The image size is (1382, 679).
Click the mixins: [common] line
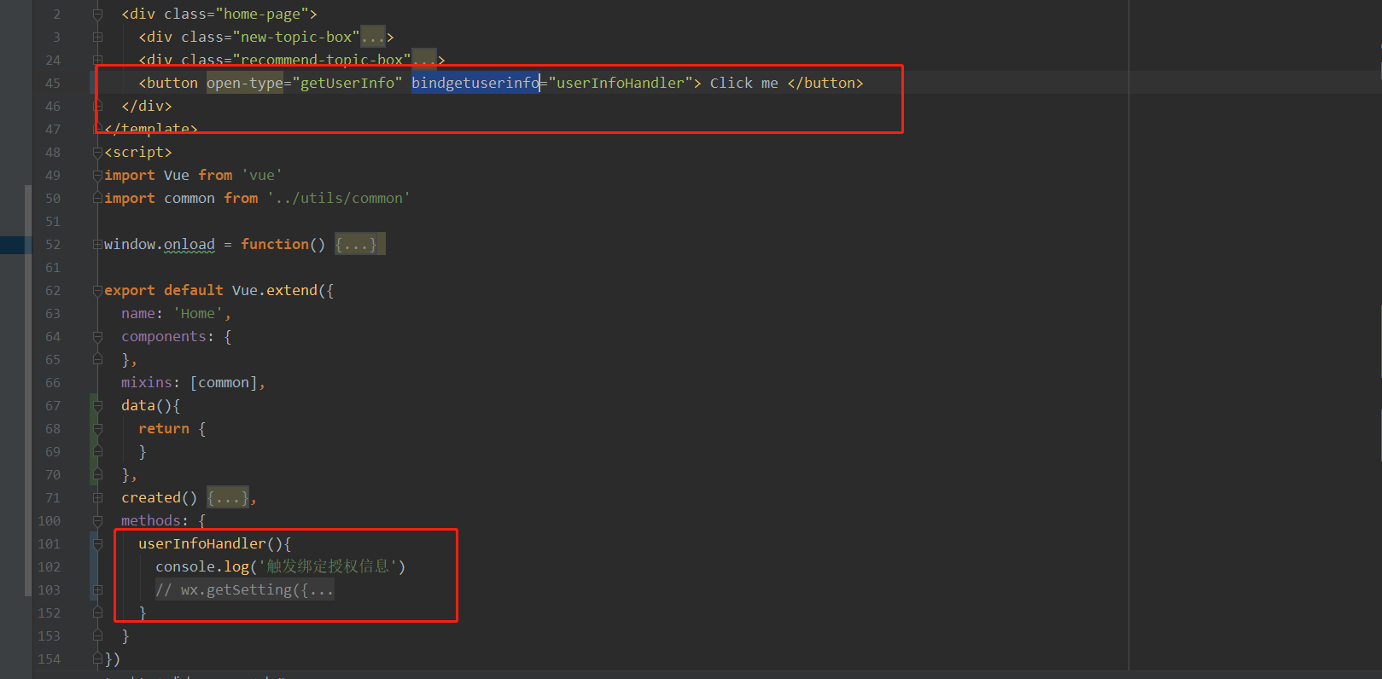click(x=193, y=382)
